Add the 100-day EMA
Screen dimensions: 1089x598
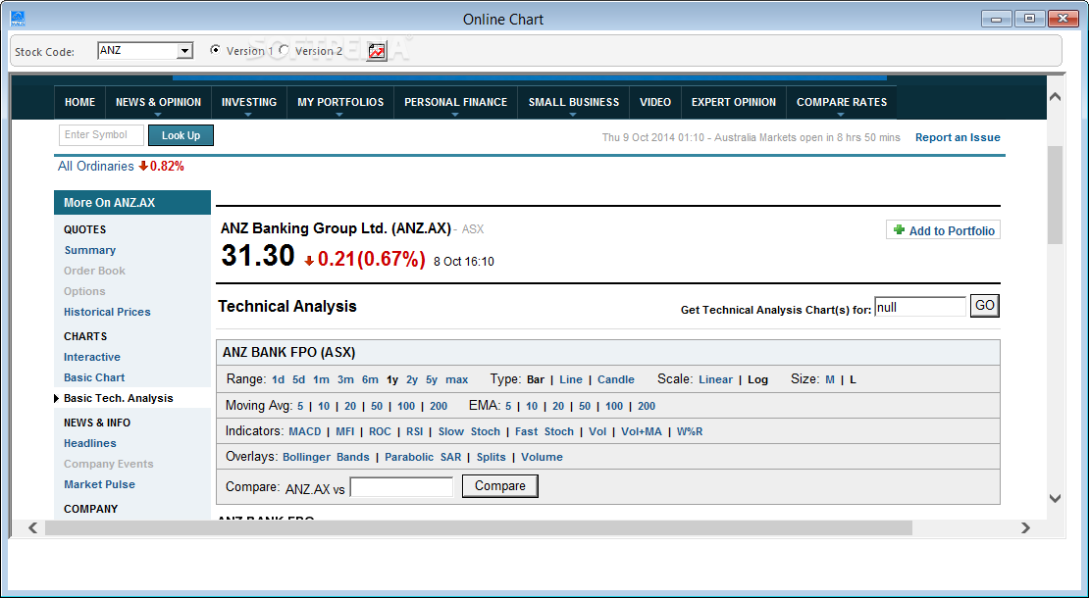[x=614, y=407]
